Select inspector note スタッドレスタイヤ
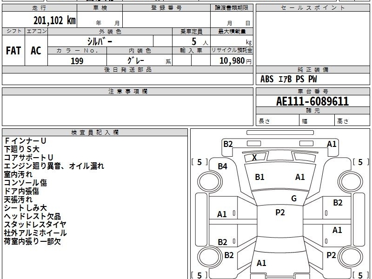This screenshot has width=372, height=279. (35, 225)
